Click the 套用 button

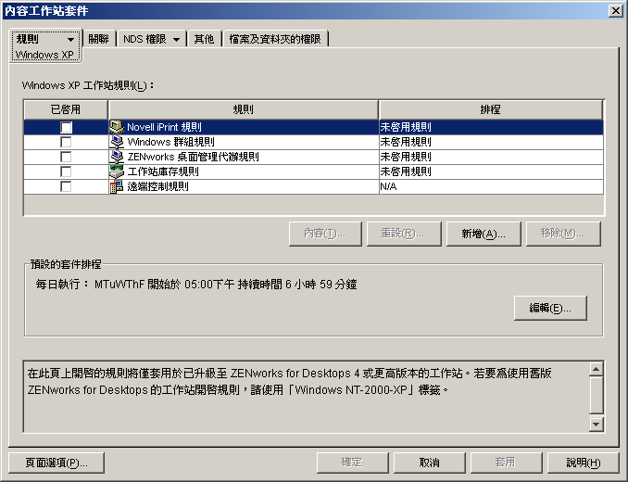pos(506,463)
